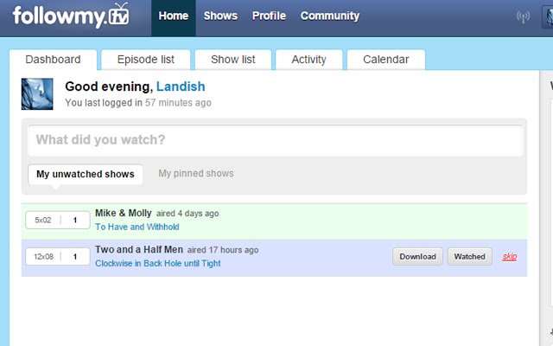Open the broadcast signal icon in header
553x346 pixels.
(523, 16)
